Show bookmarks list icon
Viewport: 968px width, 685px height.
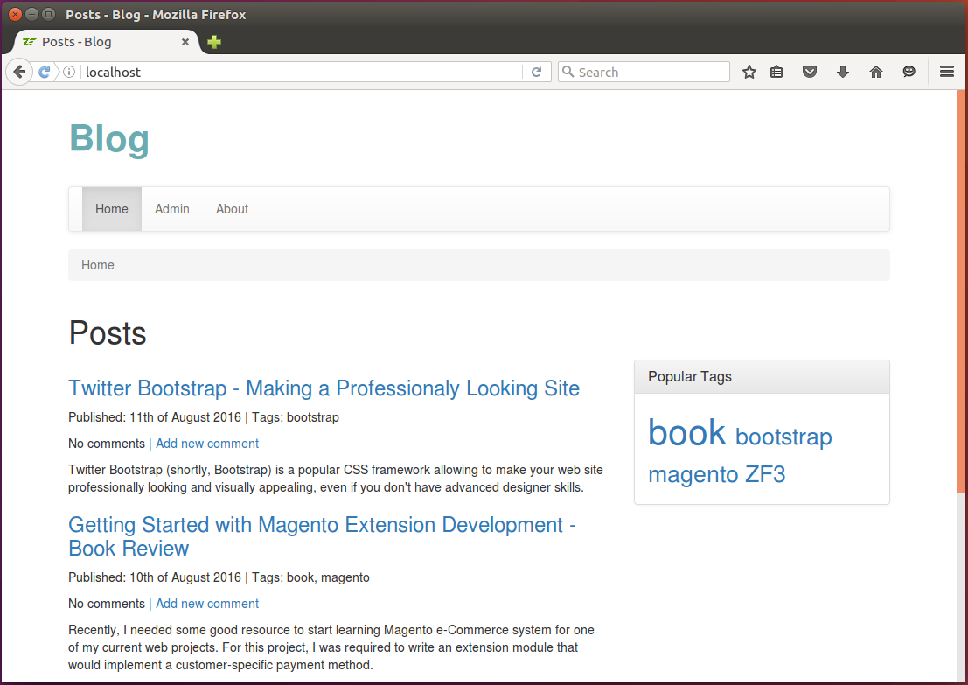pos(776,73)
